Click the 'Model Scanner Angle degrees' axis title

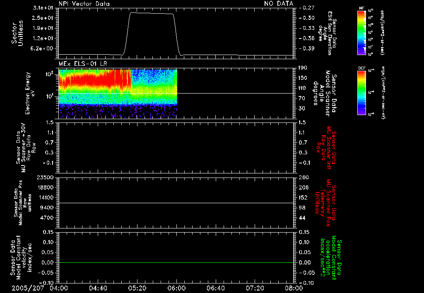(x=325, y=94)
